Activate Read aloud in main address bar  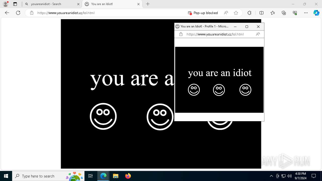[x=226, y=13]
